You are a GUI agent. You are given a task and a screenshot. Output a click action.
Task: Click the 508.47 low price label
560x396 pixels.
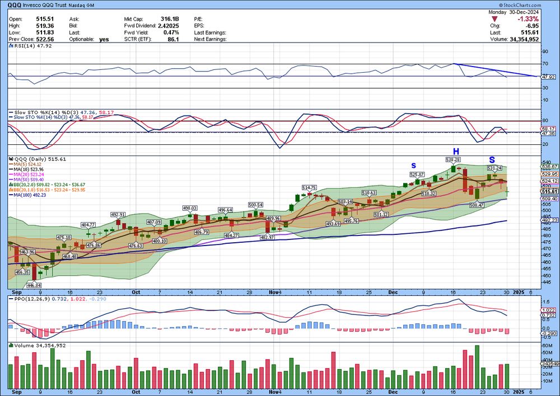pyautogui.click(x=477, y=205)
